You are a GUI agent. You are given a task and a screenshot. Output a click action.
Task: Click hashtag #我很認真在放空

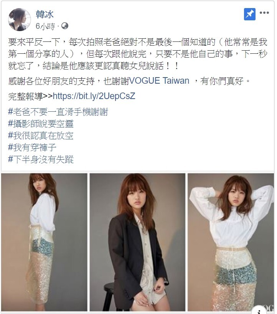41,136
